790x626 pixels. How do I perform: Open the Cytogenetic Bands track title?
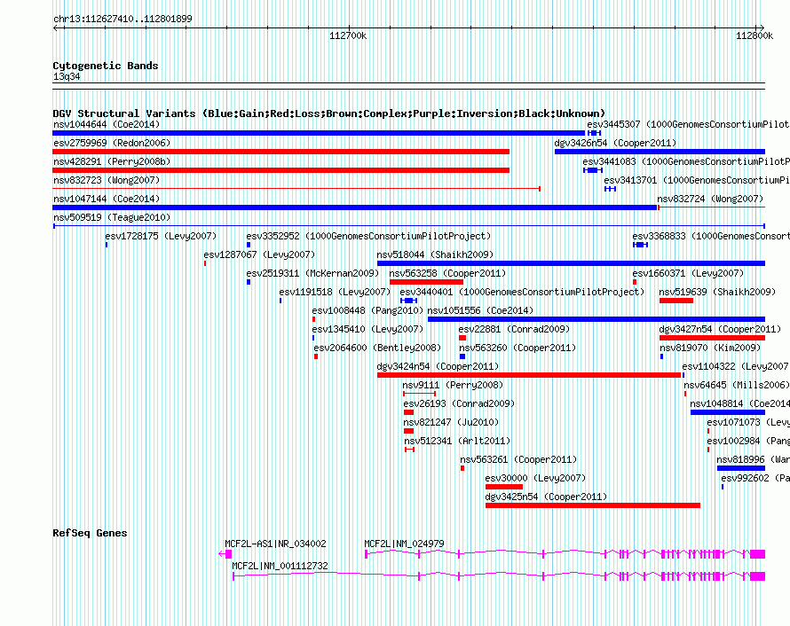106,66
